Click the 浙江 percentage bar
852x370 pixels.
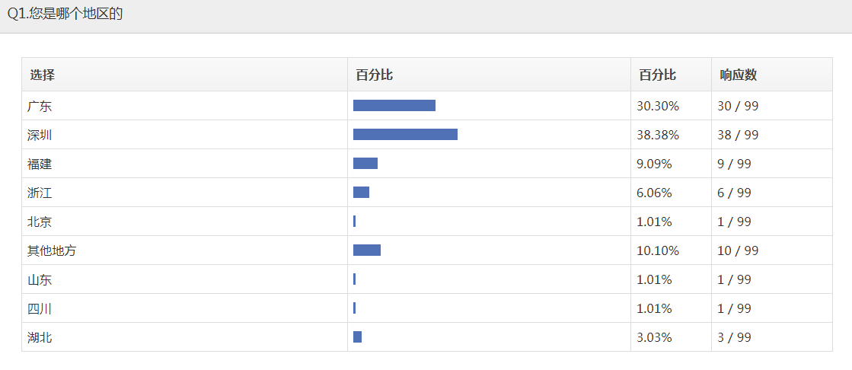pyautogui.click(x=362, y=193)
